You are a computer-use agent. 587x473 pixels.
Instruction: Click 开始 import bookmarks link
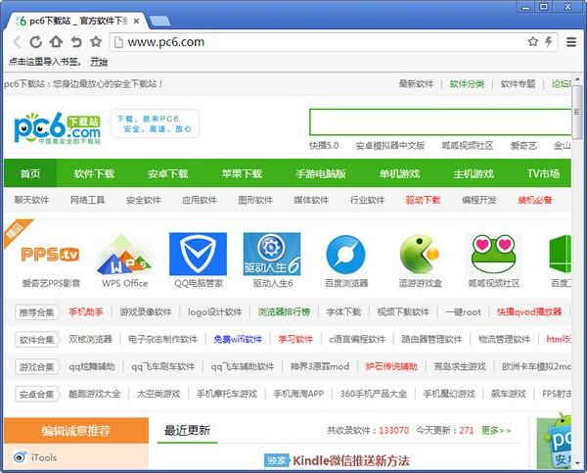pos(99,62)
